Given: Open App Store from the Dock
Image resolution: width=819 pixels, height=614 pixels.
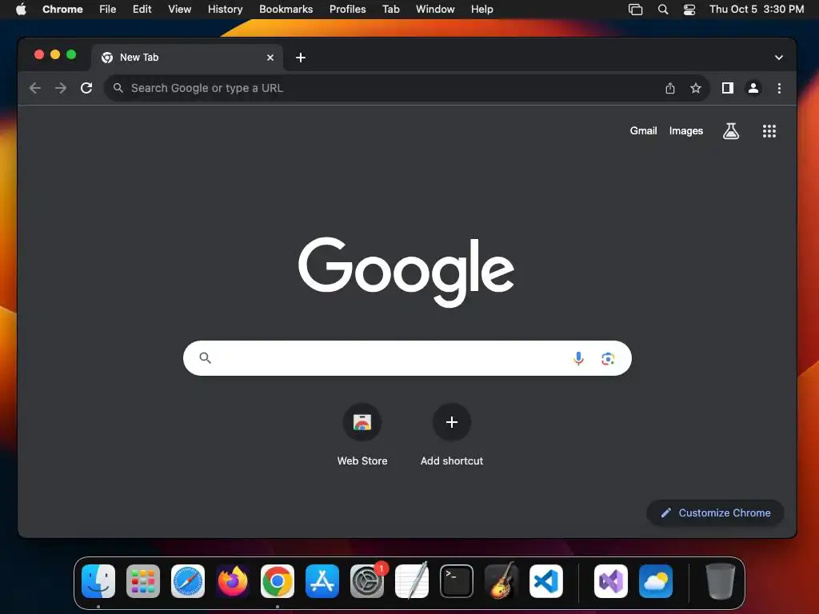Looking at the screenshot, I should pyautogui.click(x=322, y=581).
